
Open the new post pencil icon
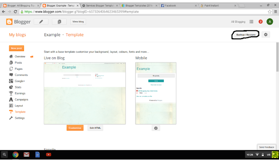tap(41, 21)
